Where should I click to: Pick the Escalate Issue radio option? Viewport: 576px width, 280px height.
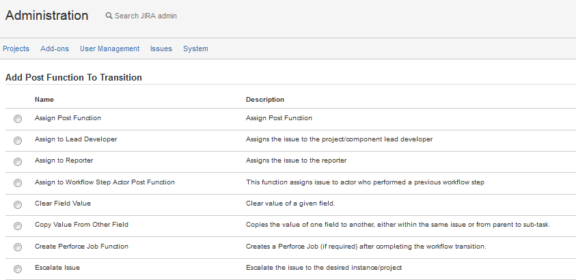(18, 268)
